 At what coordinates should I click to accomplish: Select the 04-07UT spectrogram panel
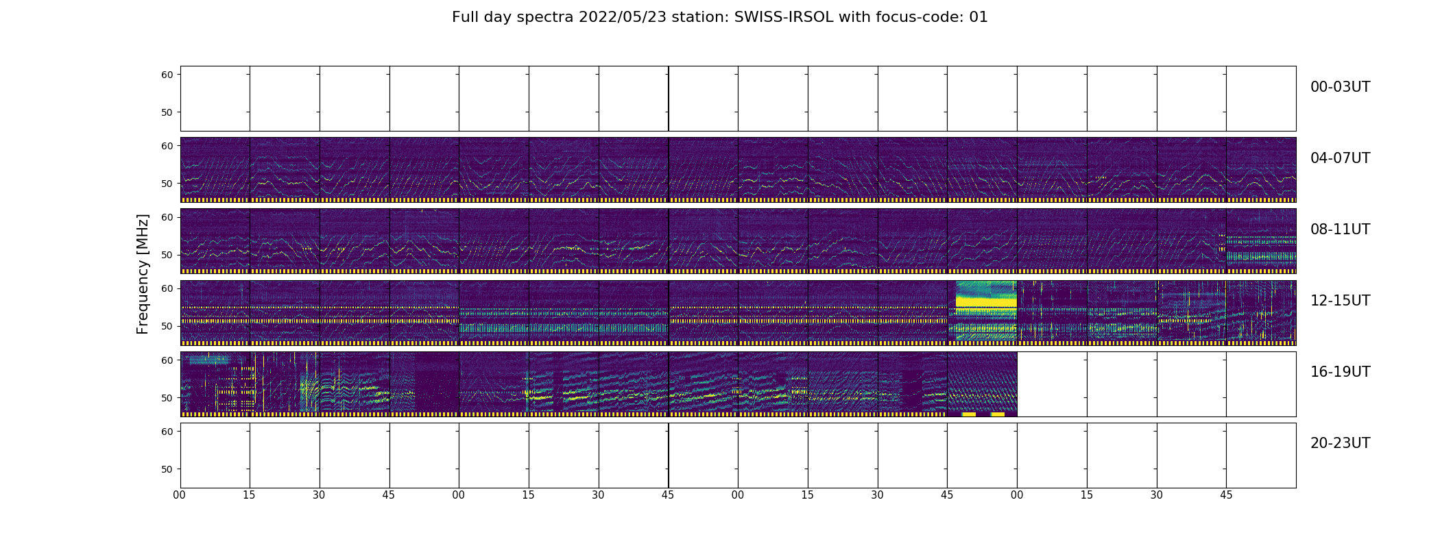(738, 170)
